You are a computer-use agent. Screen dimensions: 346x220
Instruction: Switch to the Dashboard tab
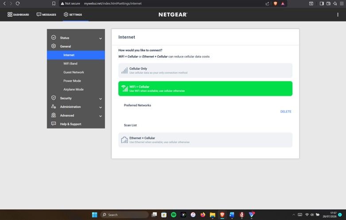pos(18,15)
